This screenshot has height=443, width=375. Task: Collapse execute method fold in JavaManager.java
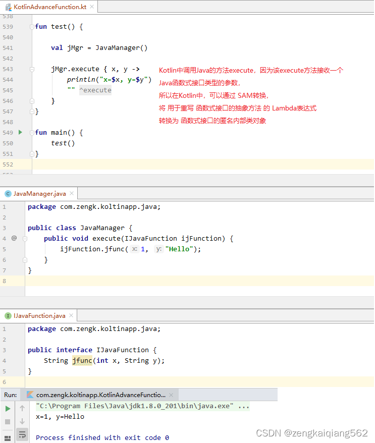click(25, 239)
